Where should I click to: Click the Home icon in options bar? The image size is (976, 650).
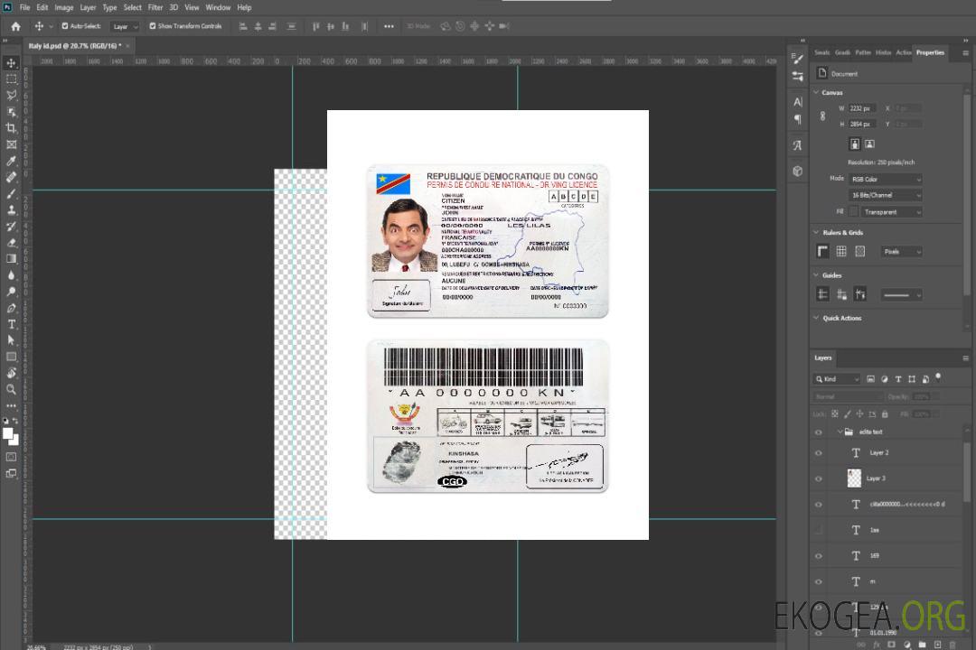15,26
